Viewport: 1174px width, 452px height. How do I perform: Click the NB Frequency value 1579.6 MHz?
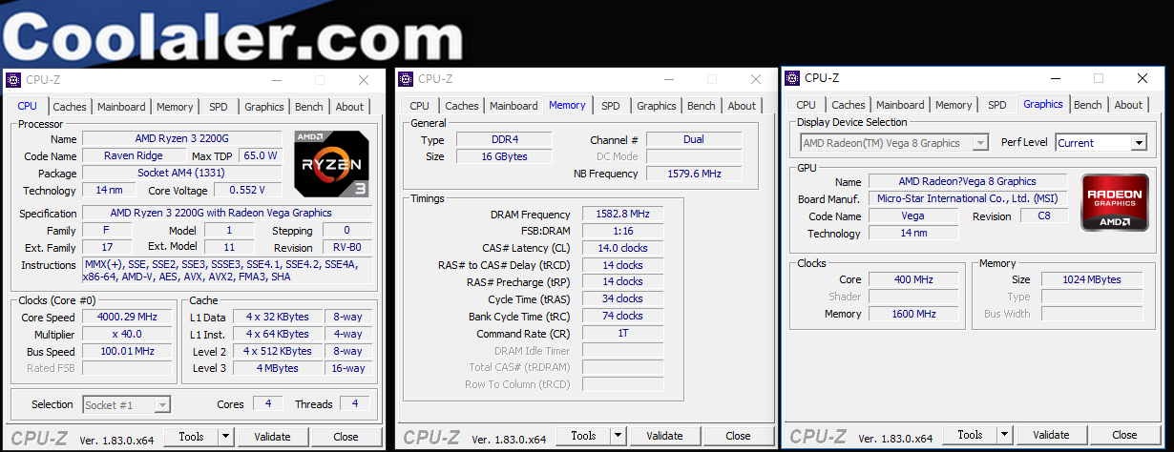click(x=694, y=174)
